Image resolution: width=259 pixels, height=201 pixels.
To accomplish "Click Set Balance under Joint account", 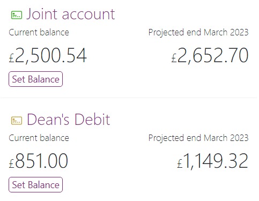I will [35, 79].
